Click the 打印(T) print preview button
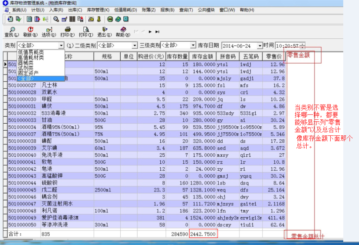 86,32
